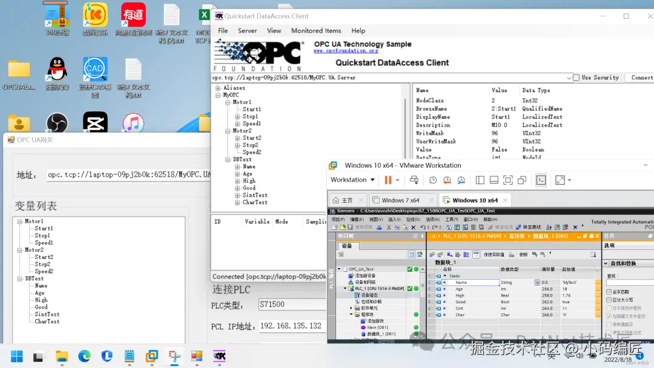Image resolution: width=654 pixels, height=368 pixels.
Task: Check 区分大小写 case sensitive option
Action: (x=609, y=300)
